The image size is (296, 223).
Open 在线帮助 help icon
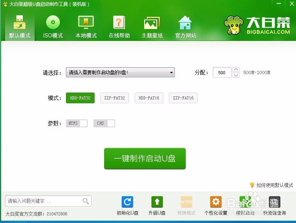(x=119, y=27)
